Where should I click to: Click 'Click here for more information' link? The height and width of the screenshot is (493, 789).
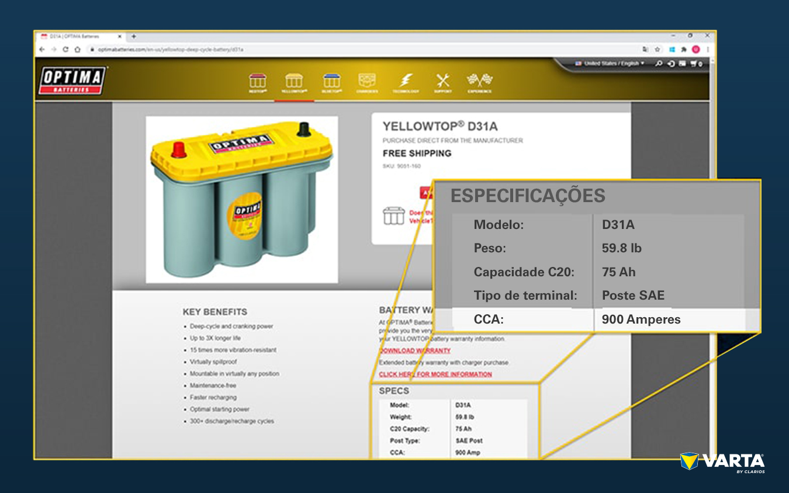[x=435, y=374]
